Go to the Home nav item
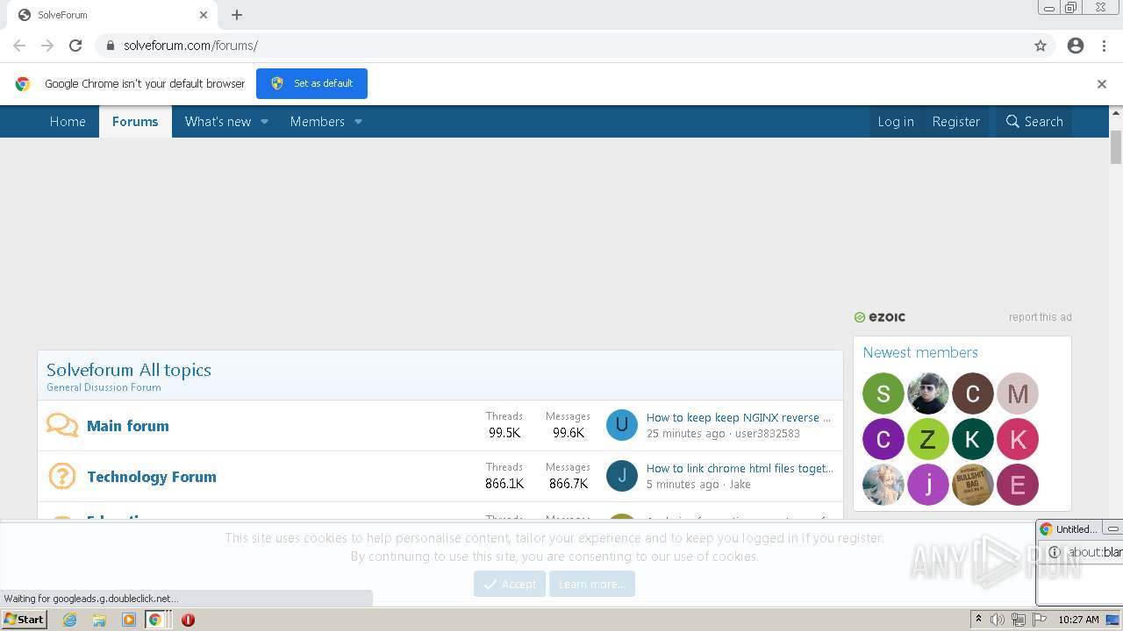This screenshot has width=1123, height=631. click(68, 122)
